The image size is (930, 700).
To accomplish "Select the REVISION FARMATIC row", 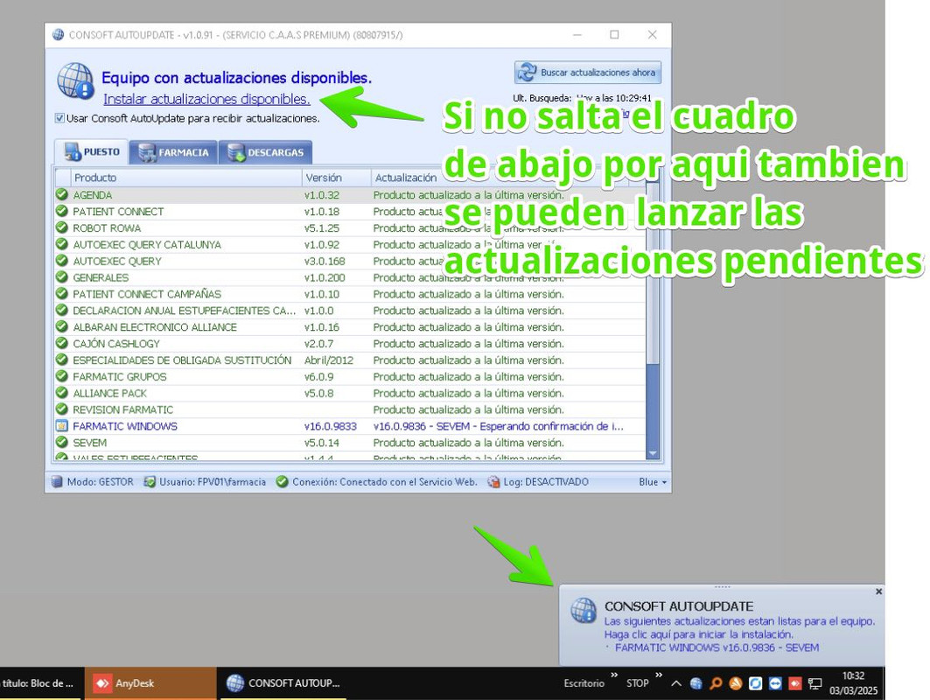I will tap(350, 409).
